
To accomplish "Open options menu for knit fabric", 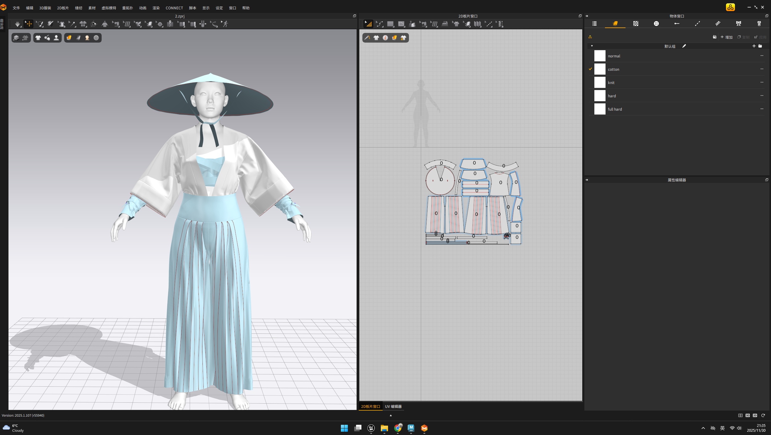I will click(x=762, y=82).
